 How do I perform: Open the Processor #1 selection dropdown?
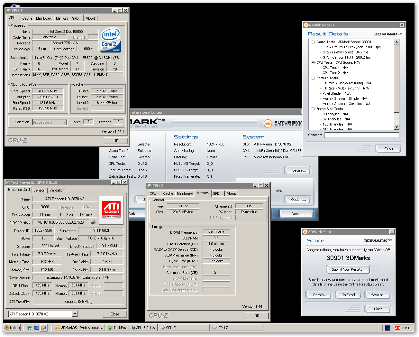pyautogui.click(x=64, y=122)
